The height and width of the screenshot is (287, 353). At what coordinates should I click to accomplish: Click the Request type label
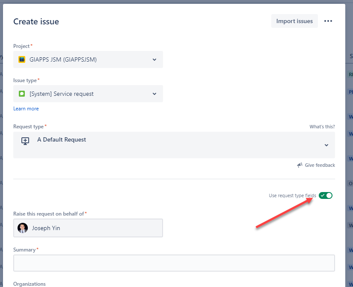tap(28, 127)
